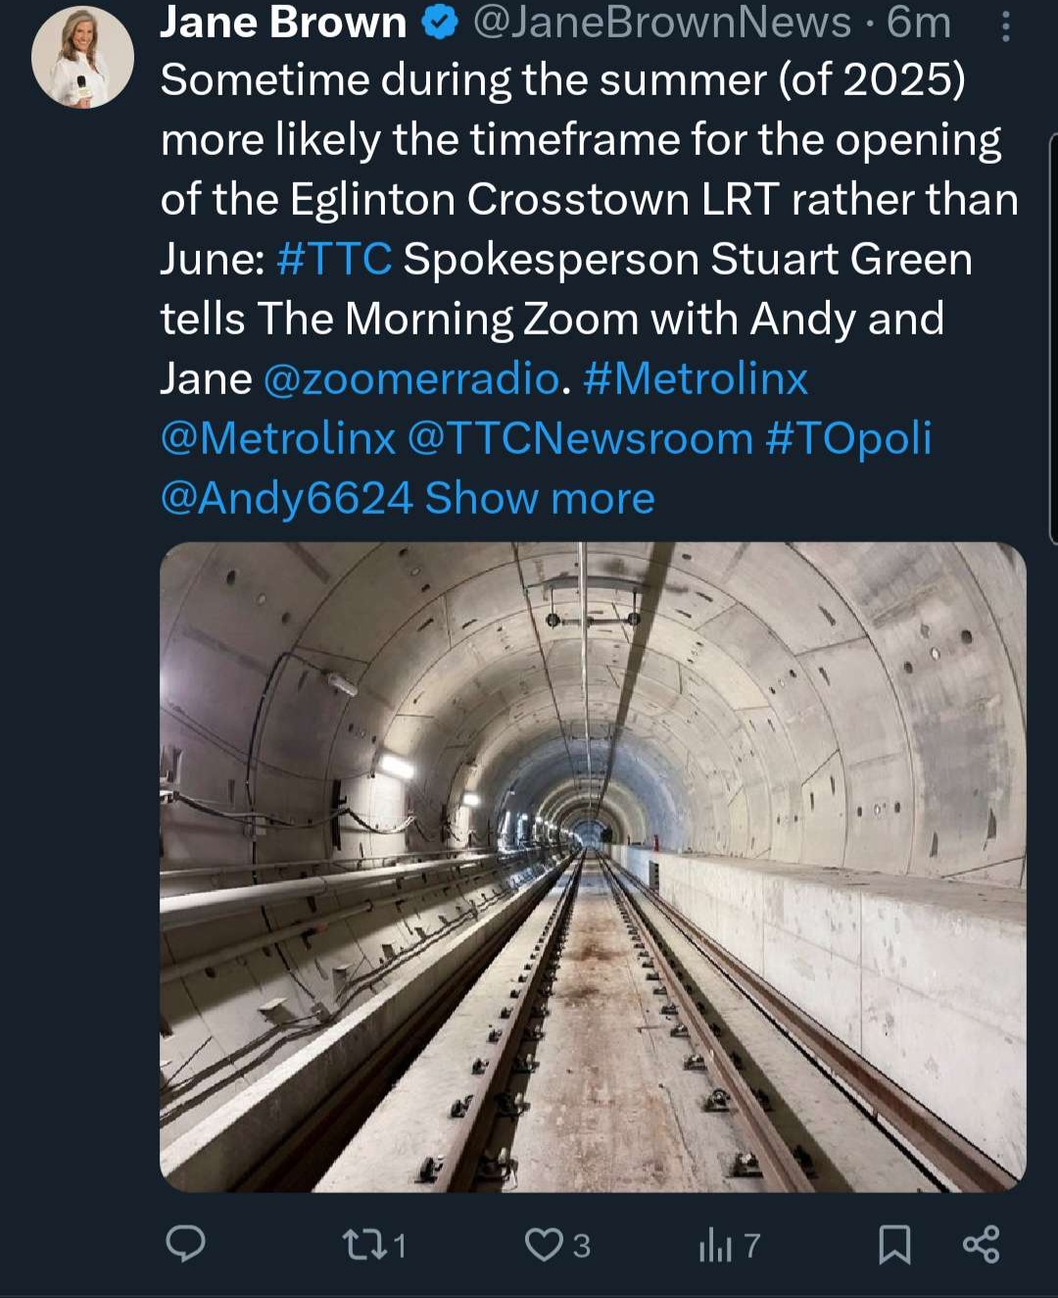
Task: Open the tunnel photo attachment
Action: (593, 867)
